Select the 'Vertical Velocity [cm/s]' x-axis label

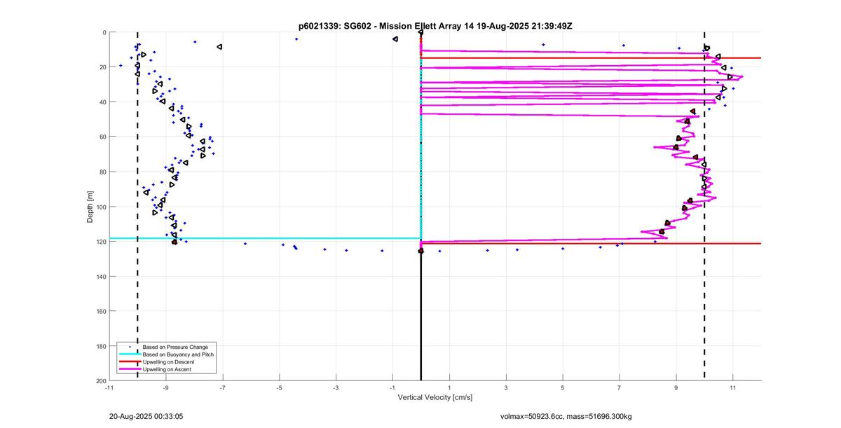pyautogui.click(x=435, y=397)
